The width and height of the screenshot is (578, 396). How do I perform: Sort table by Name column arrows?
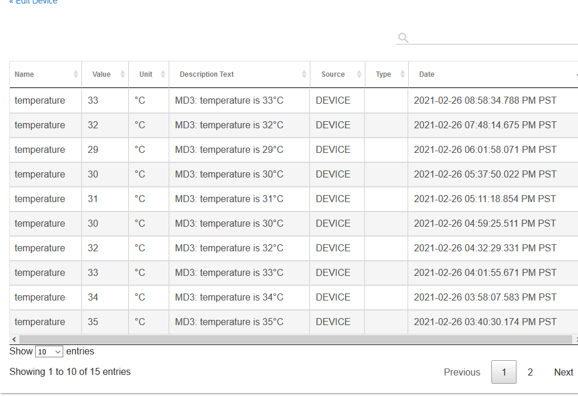pos(76,74)
